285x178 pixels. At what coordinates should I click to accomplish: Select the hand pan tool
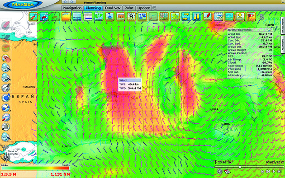(x=6, y=58)
